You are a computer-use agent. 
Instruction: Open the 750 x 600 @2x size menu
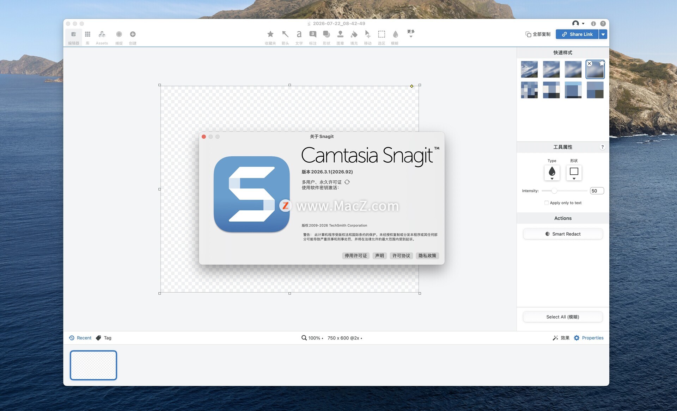coord(345,338)
